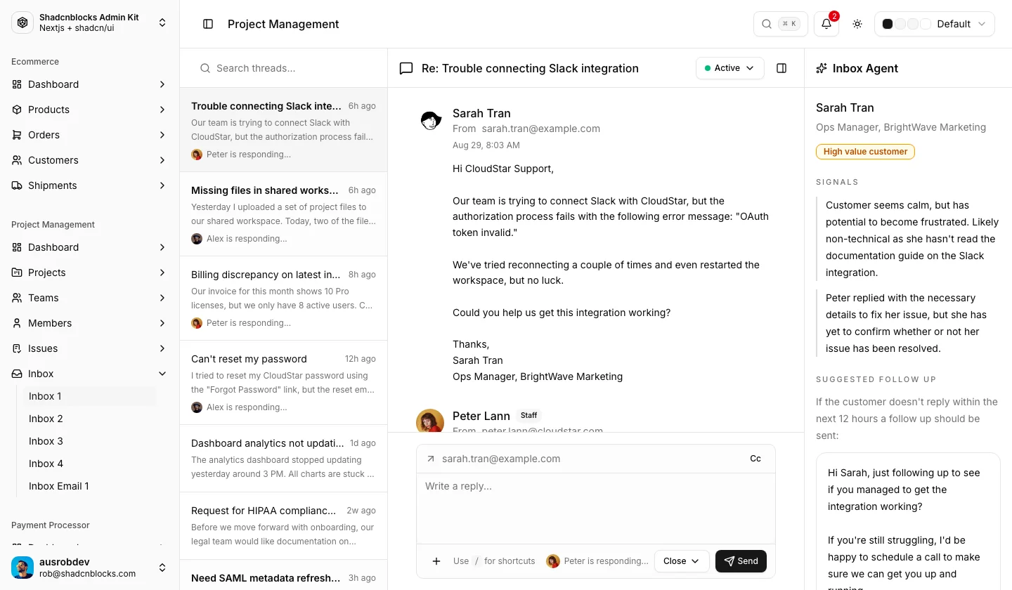
Task: Click the Customers people icon
Action: (x=17, y=160)
